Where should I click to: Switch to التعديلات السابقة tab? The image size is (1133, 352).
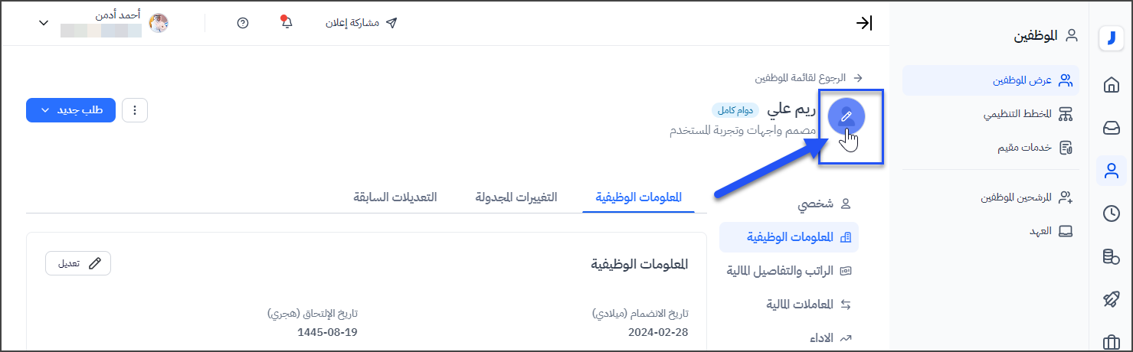(395, 197)
